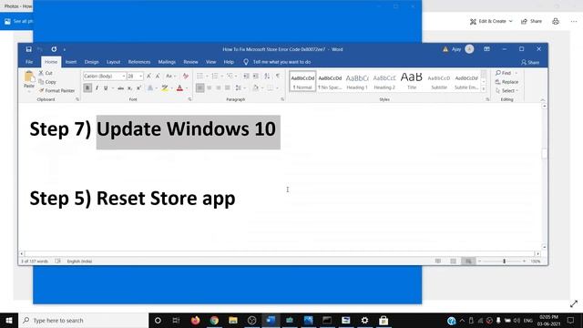This screenshot has width=583, height=328.
Task: Sort the selected paragraphs
Action: [x=267, y=76]
